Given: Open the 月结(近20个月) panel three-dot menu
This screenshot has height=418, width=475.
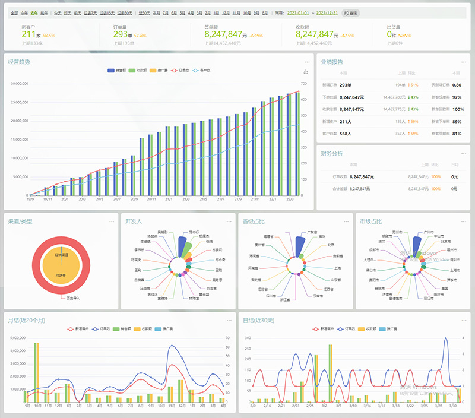Looking at the screenshot, I should point(229,321).
